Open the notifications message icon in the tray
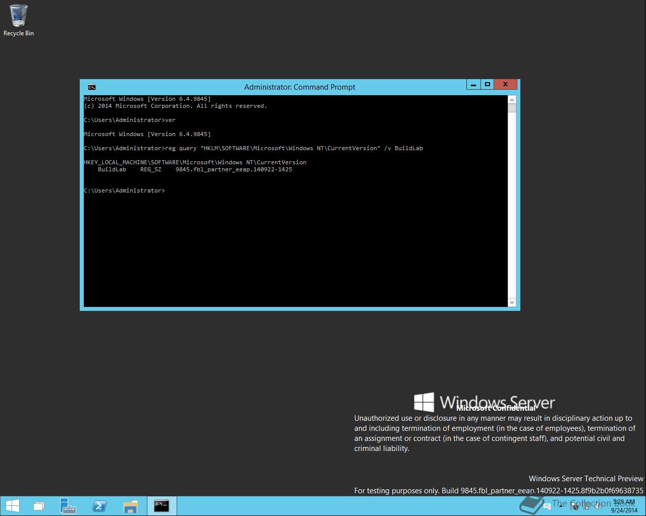Viewport: 646px width, 516px height. (x=547, y=506)
